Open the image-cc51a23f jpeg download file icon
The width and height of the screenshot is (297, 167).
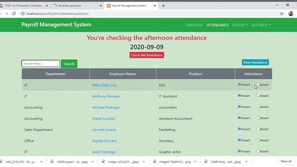tap(103, 161)
